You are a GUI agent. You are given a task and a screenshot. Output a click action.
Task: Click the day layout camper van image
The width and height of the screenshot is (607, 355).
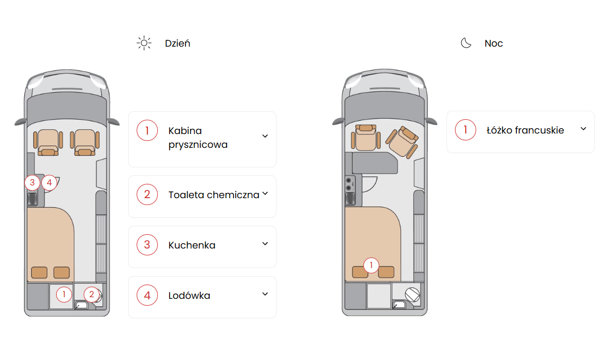(67, 193)
